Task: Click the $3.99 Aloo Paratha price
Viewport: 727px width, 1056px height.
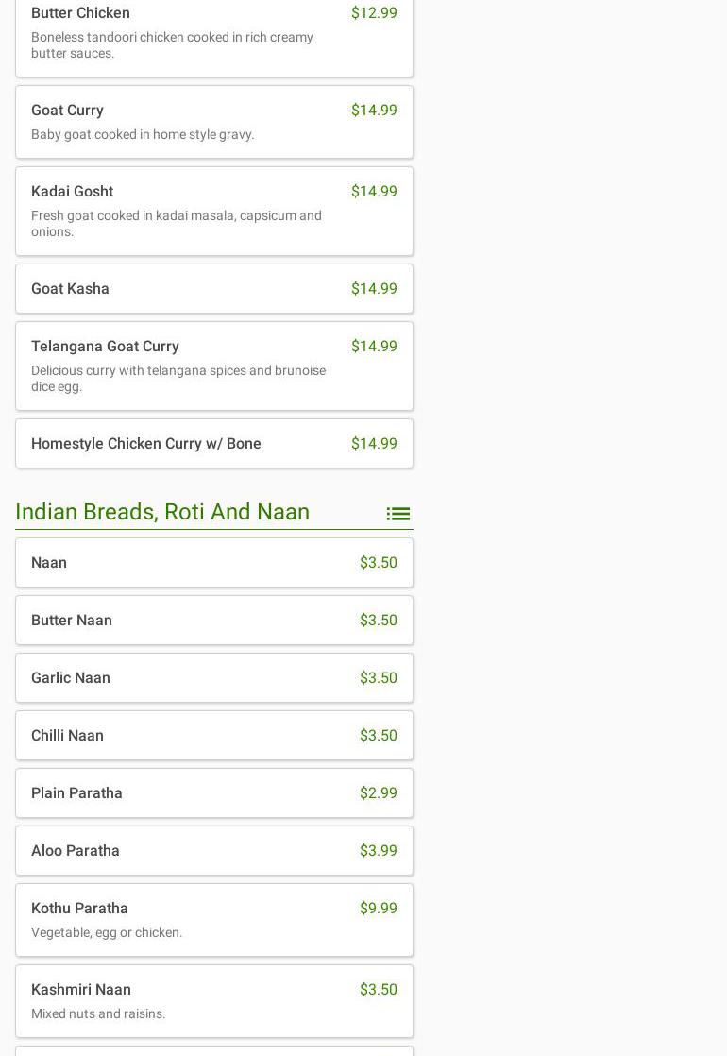Action: click(x=378, y=851)
